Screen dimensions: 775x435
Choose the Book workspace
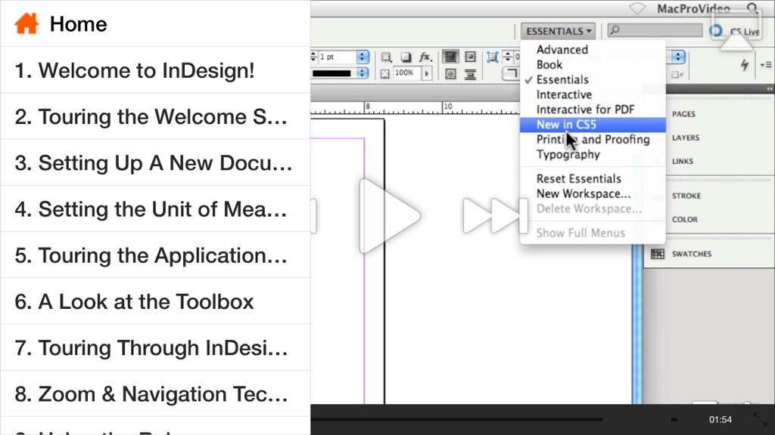tap(593, 65)
